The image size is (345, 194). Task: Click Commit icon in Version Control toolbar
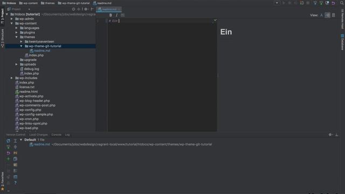tap(9, 147)
